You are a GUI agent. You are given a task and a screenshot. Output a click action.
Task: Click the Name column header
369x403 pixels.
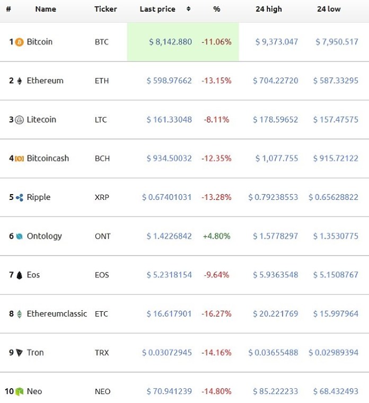(x=46, y=9)
